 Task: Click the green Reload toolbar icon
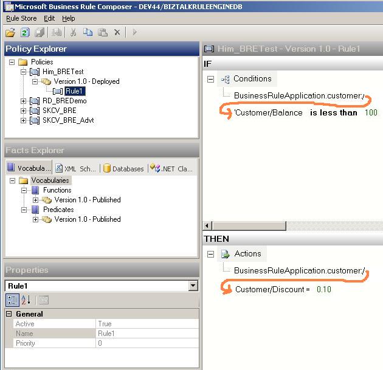tap(25, 32)
